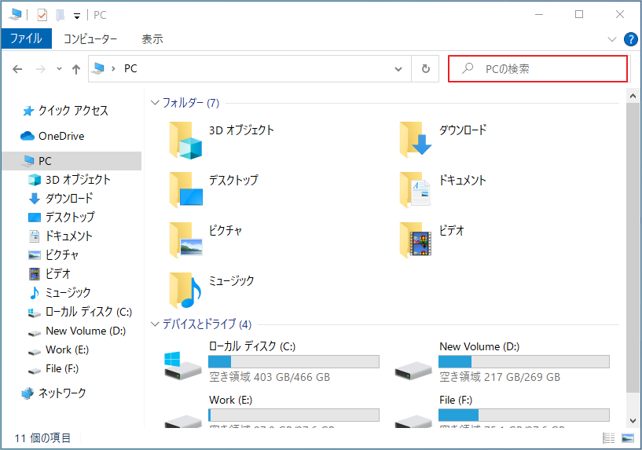The image size is (642, 450).
Task: Click the New Folder quick access icon
Action: (x=61, y=15)
